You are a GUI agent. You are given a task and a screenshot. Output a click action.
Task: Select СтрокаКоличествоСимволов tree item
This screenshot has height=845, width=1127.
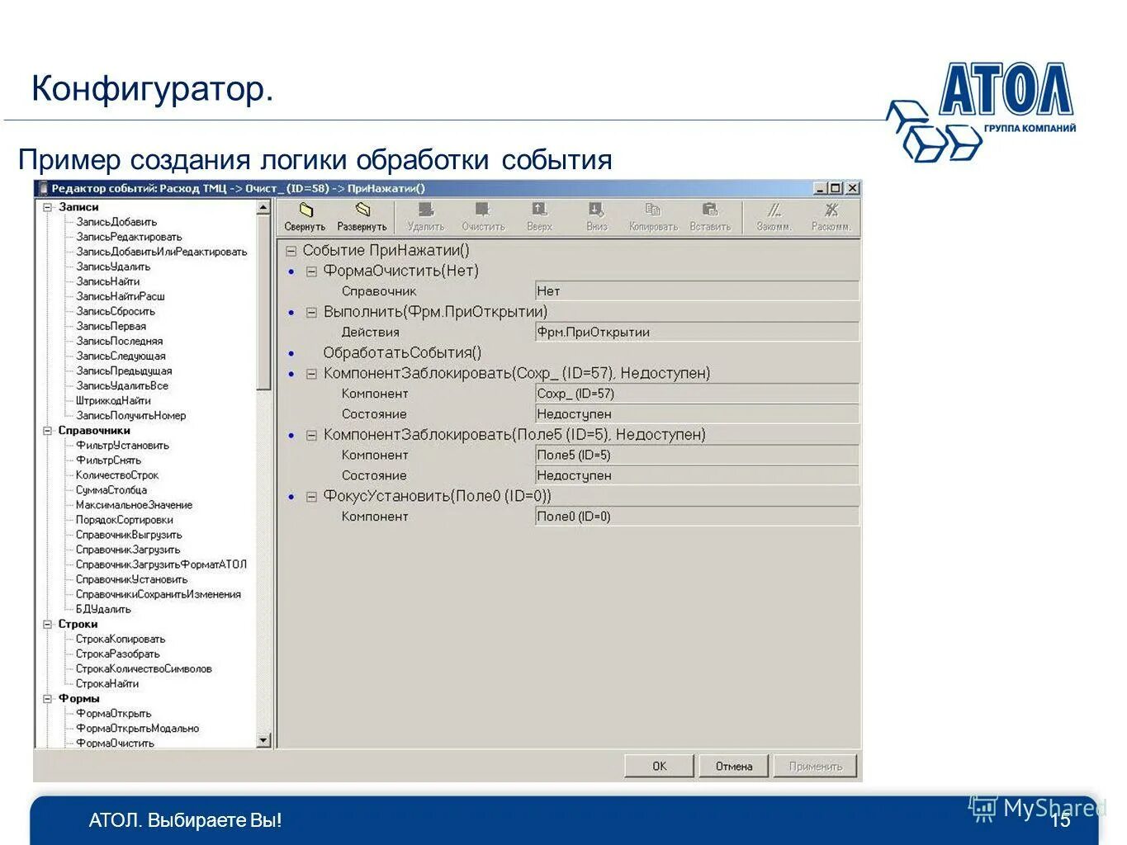[144, 668]
